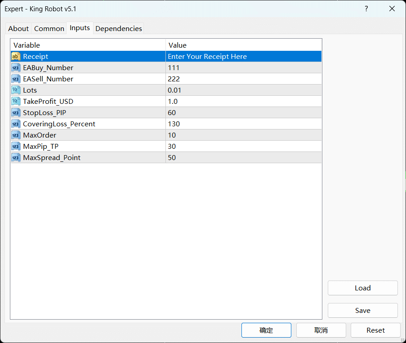
Task: Switch to the About tab
Action: click(18, 28)
